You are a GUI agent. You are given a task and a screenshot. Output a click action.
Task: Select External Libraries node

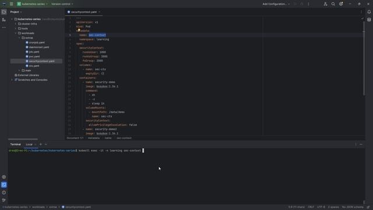click(x=29, y=75)
